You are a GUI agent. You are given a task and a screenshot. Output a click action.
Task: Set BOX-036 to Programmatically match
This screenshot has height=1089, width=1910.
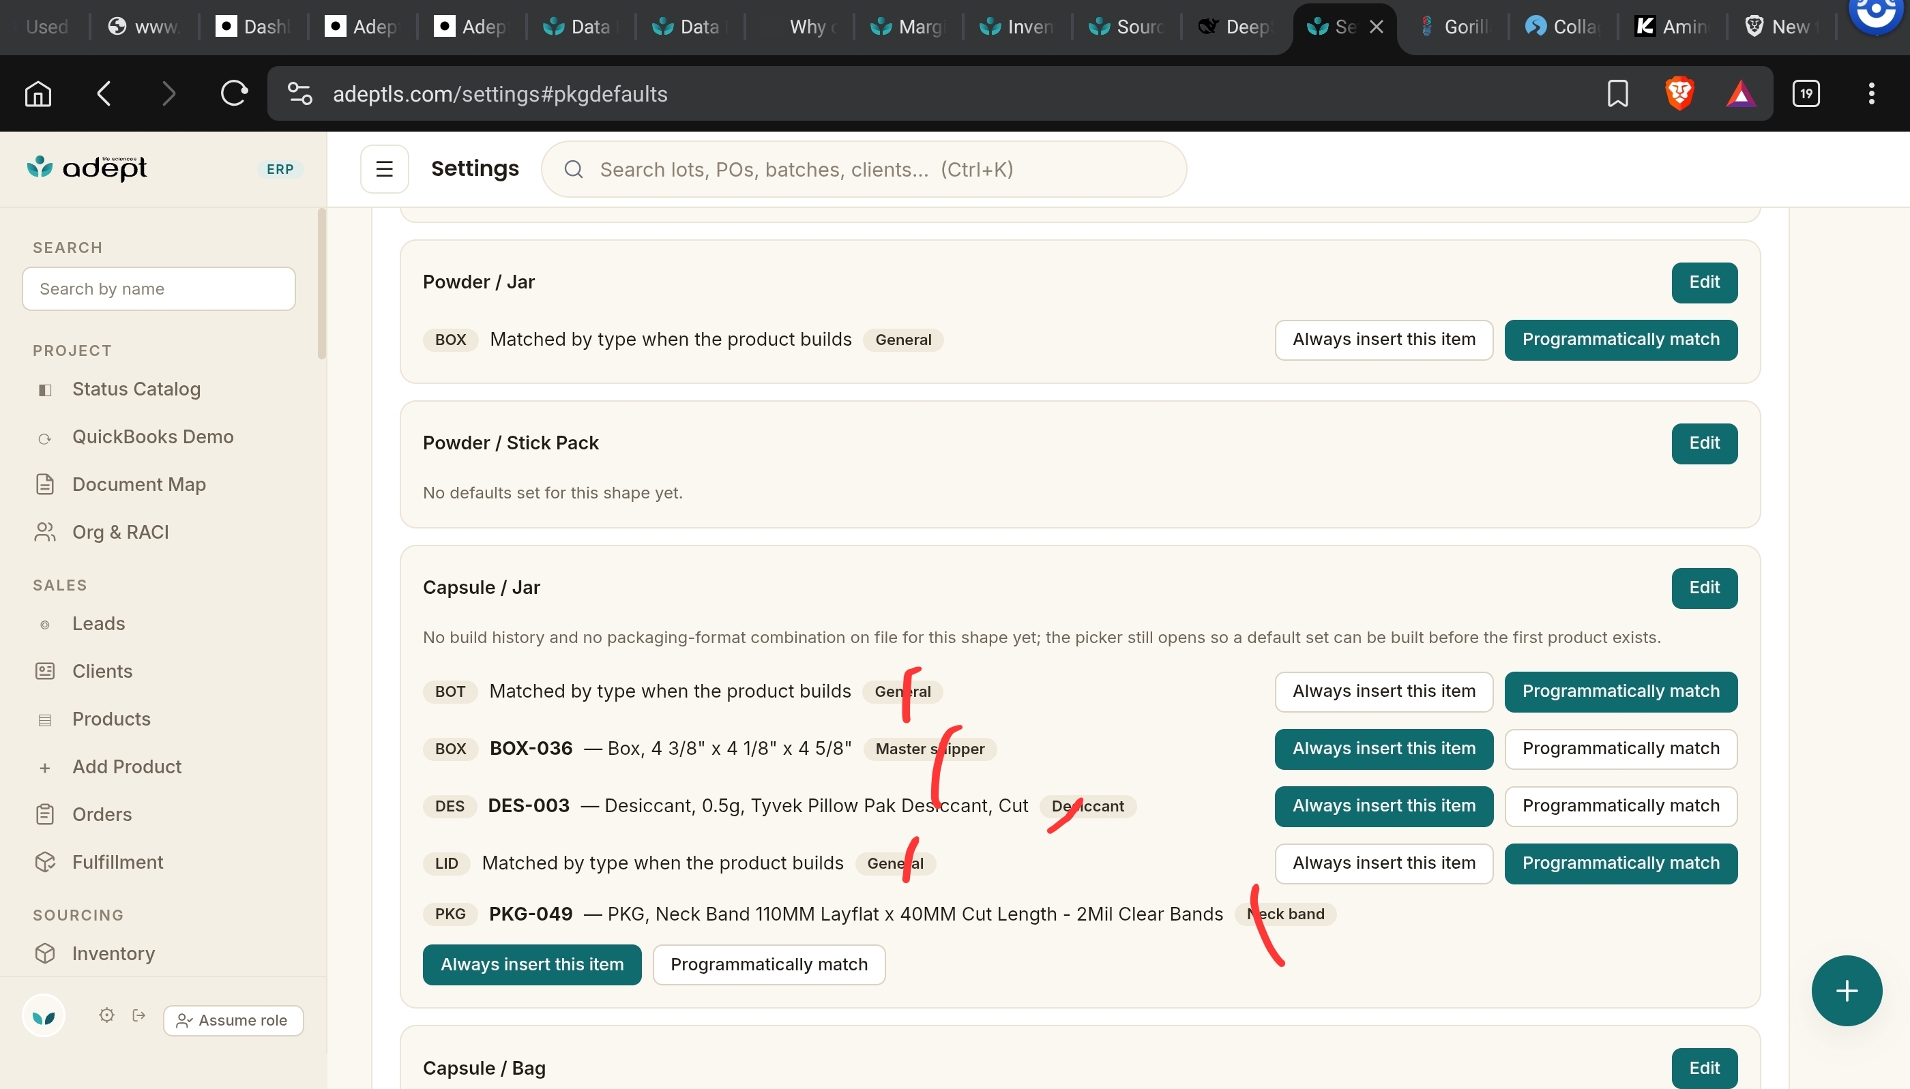click(1621, 749)
